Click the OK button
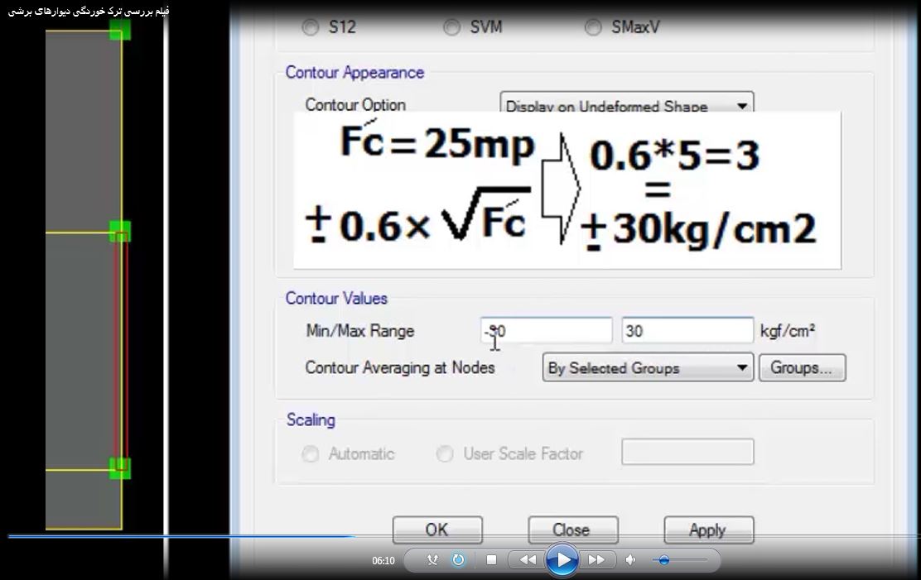 [x=436, y=530]
